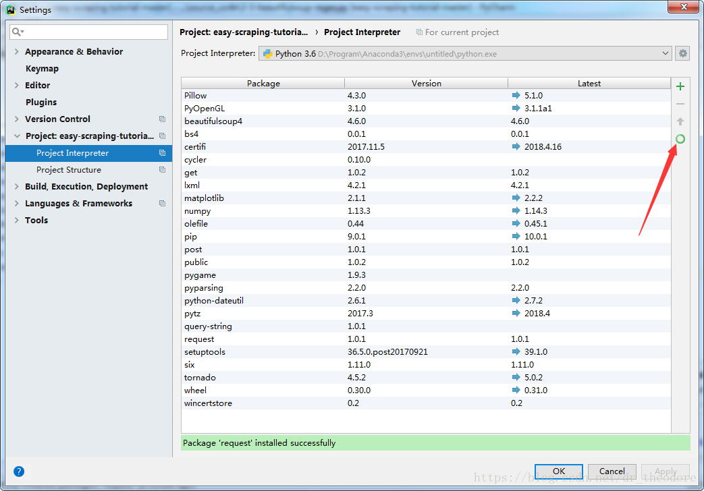The image size is (704, 491).
Task: Click the OK button
Action: tap(558, 471)
